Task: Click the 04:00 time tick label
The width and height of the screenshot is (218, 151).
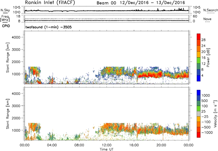Action: (52, 145)
